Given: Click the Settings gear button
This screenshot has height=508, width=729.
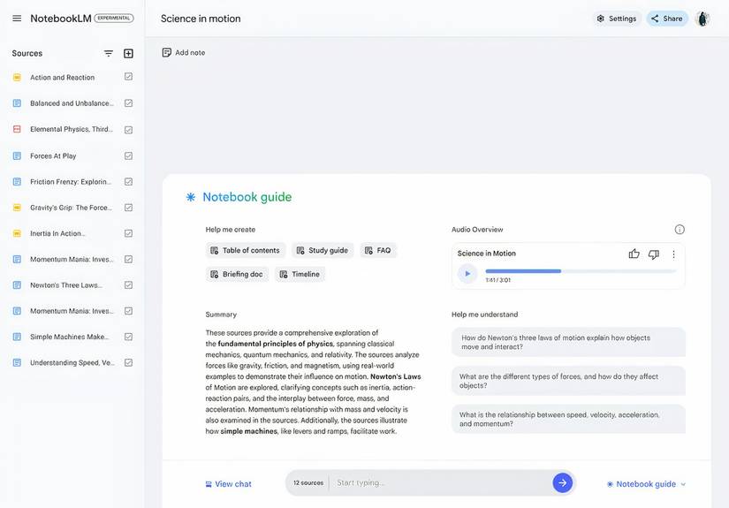Looking at the screenshot, I should point(617,19).
